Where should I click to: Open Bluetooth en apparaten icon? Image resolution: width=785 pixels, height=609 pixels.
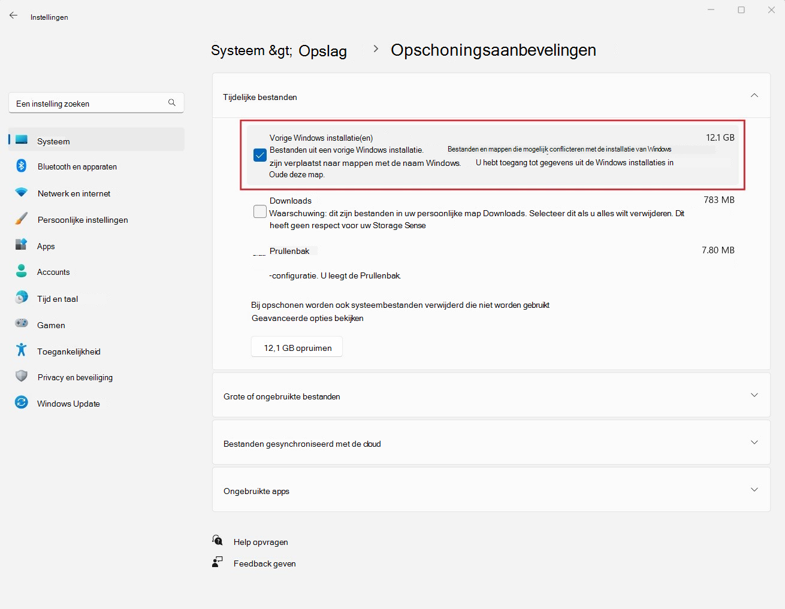click(x=21, y=166)
